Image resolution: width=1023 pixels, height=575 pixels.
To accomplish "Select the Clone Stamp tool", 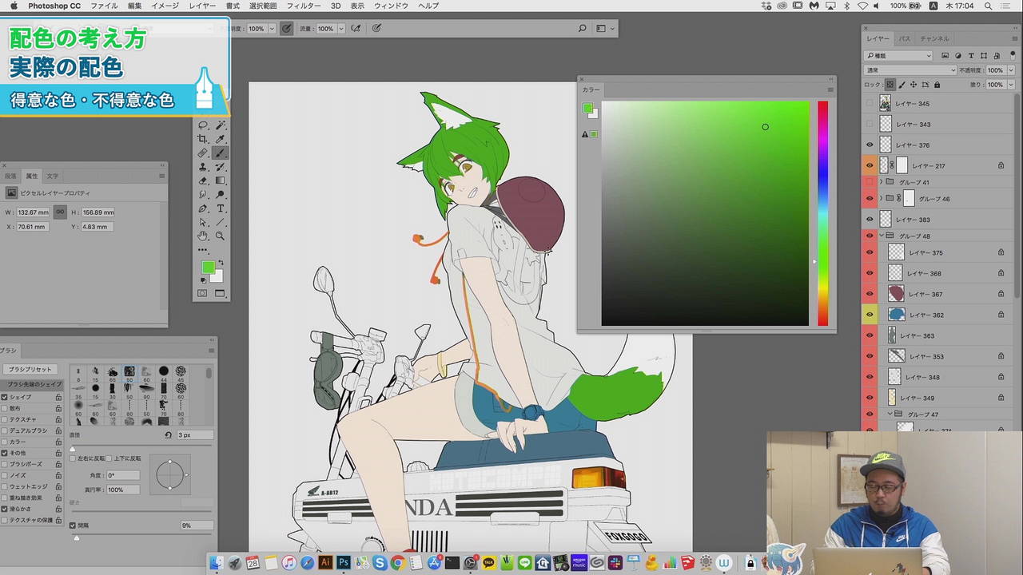I will pyautogui.click(x=203, y=167).
